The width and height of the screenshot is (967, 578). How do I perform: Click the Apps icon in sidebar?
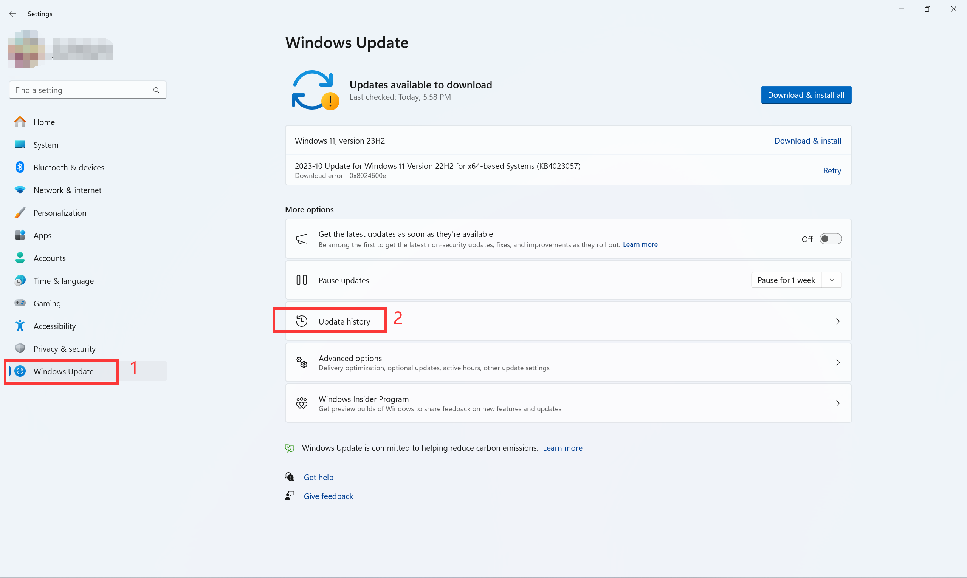[x=20, y=235]
